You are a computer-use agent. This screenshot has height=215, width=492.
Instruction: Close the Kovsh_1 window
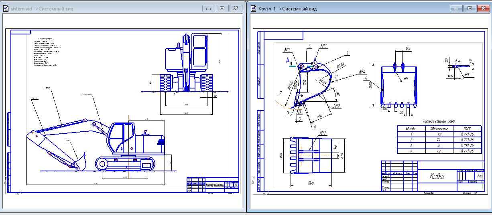483,8
